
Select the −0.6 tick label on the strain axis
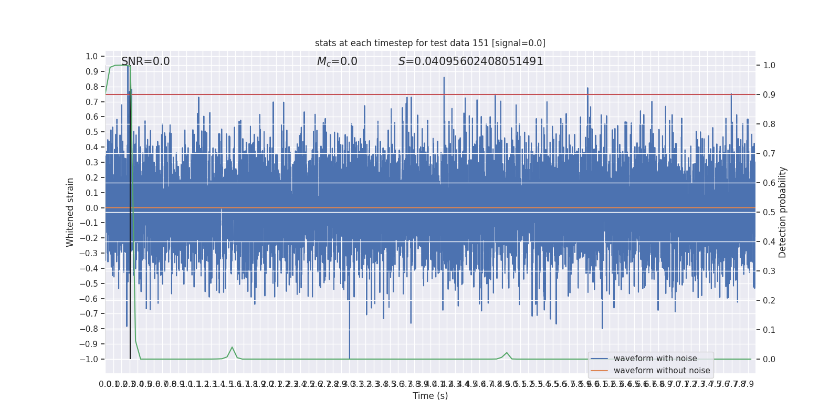[89, 299]
